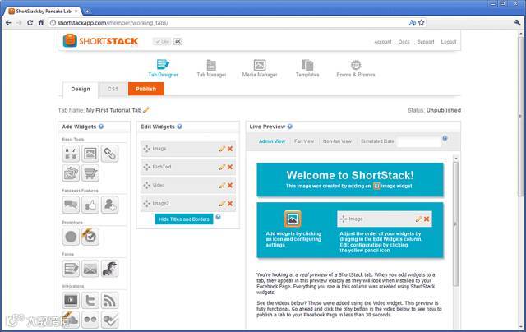
Task: Add the Facebook person-plus invite widget
Action: point(109,205)
